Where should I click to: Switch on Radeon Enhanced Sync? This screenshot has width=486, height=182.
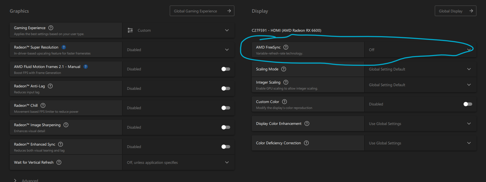226,147
